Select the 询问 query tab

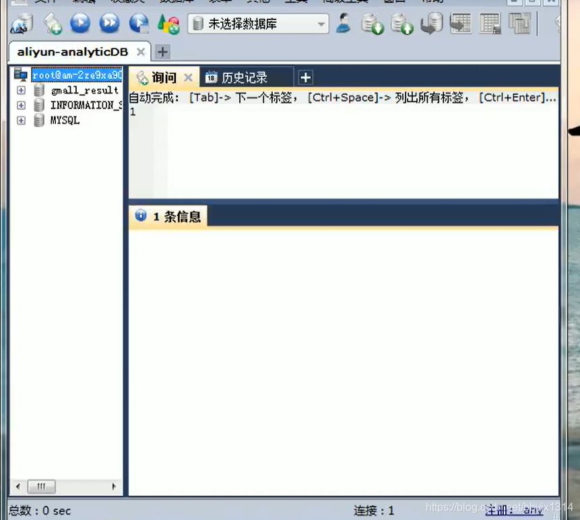164,77
